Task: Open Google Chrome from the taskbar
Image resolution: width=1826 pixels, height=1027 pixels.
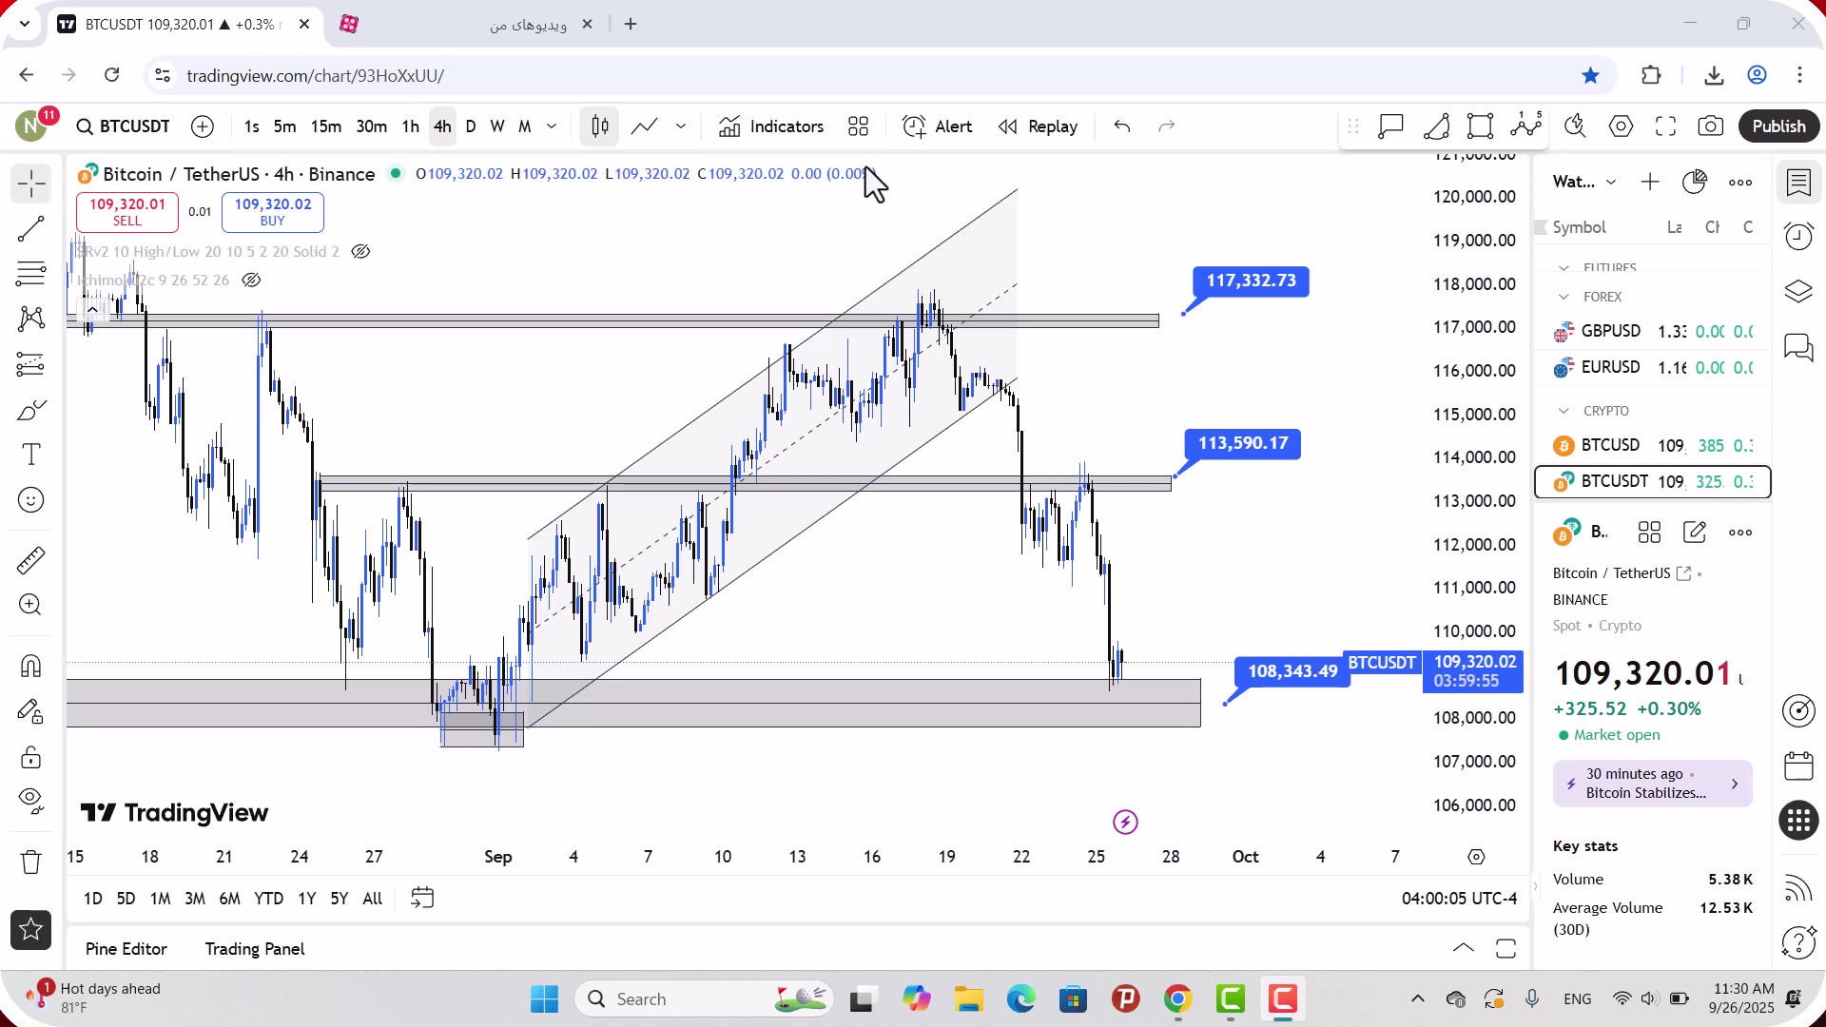Action: 1178,999
